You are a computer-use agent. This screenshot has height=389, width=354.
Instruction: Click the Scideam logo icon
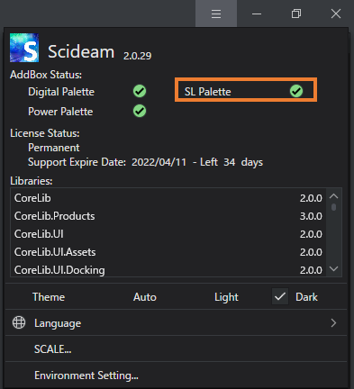pos(24,48)
